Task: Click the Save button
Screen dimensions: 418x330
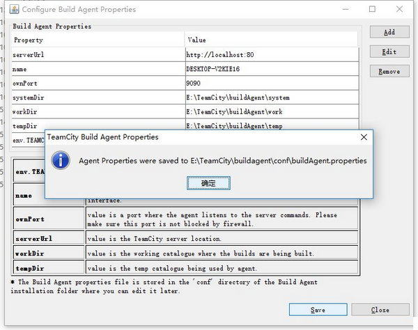Action: (318, 310)
